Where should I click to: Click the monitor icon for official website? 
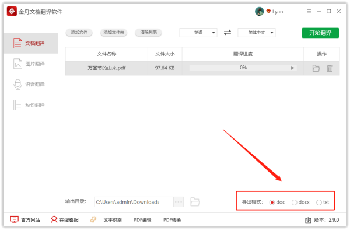[14, 219]
